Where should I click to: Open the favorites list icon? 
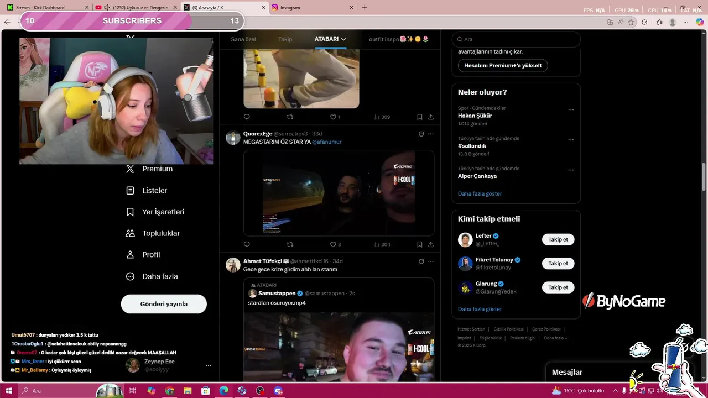point(659,22)
